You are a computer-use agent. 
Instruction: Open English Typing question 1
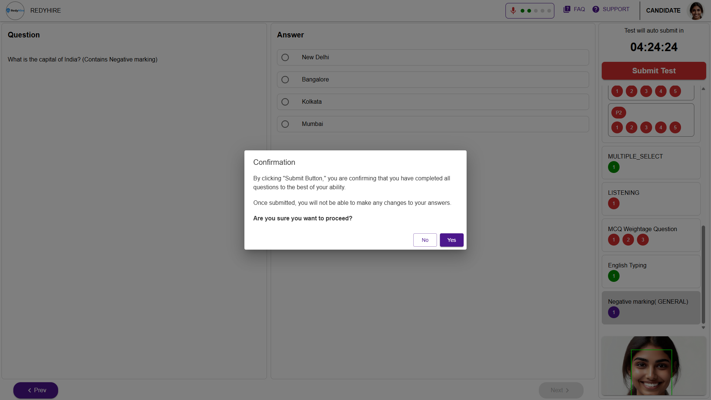click(614, 276)
